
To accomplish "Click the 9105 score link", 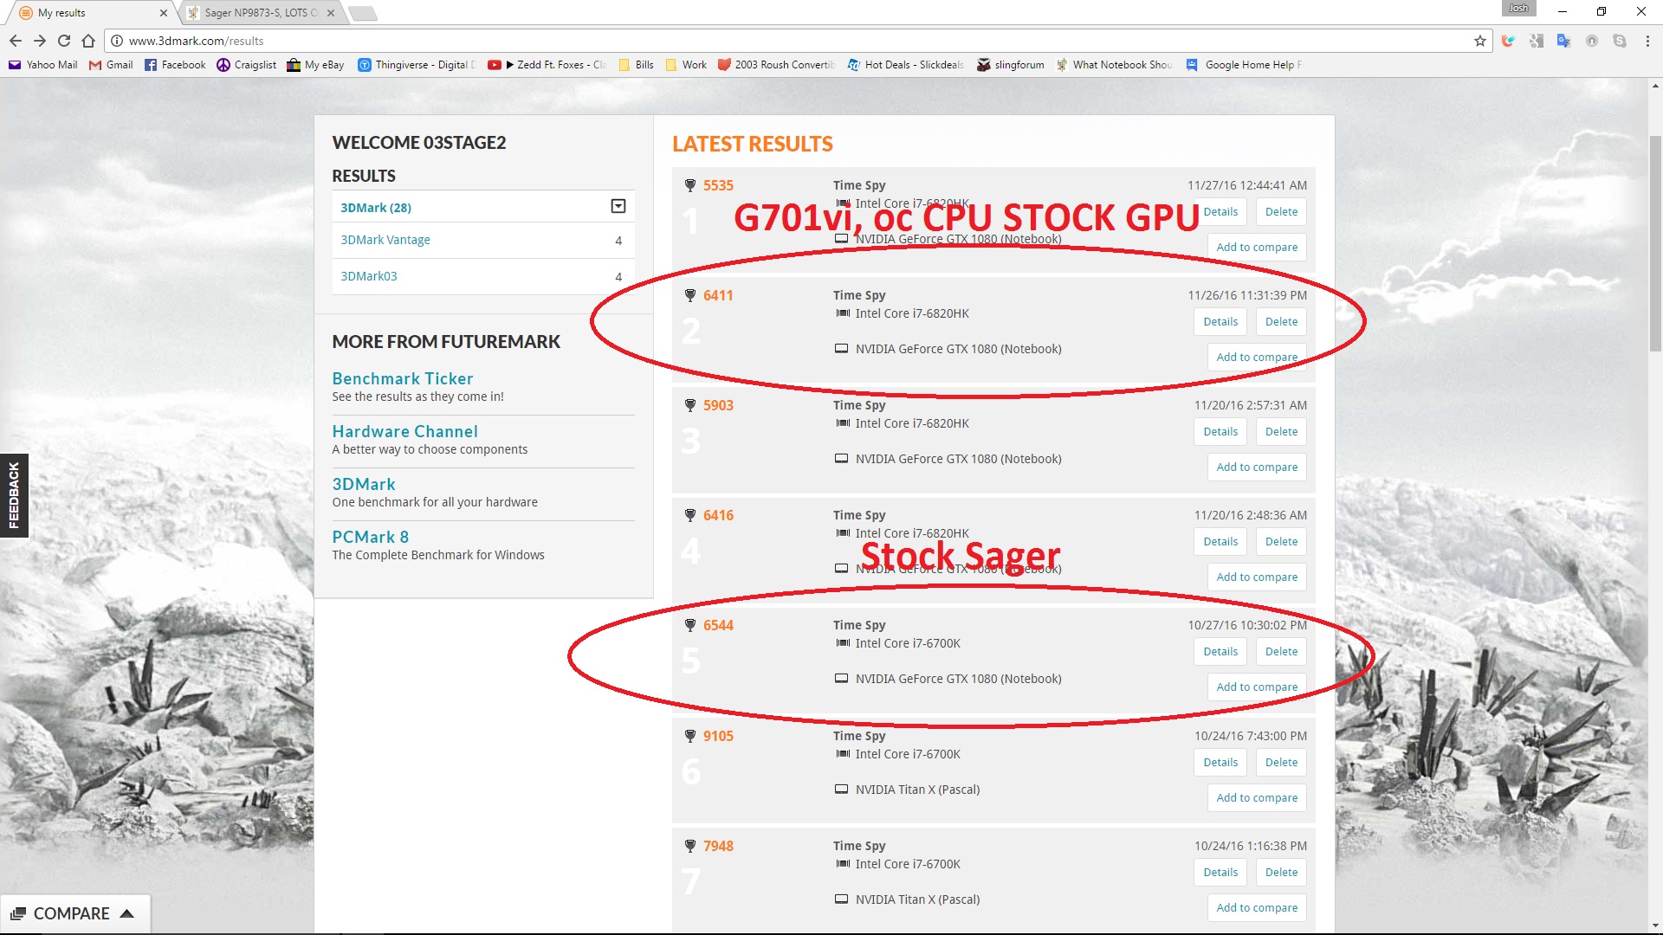I will point(718,736).
